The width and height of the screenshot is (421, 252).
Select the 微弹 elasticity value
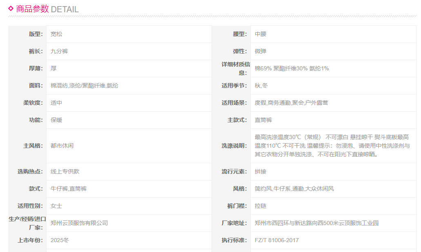coord(261,52)
